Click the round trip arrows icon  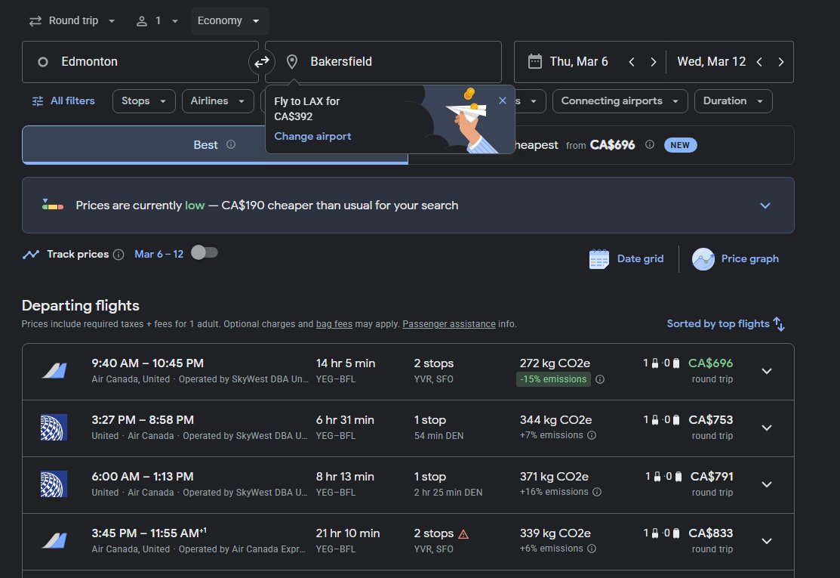35,21
